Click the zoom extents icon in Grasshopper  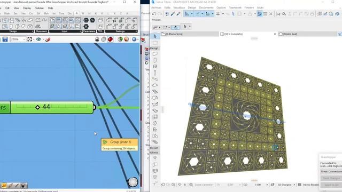30,39
